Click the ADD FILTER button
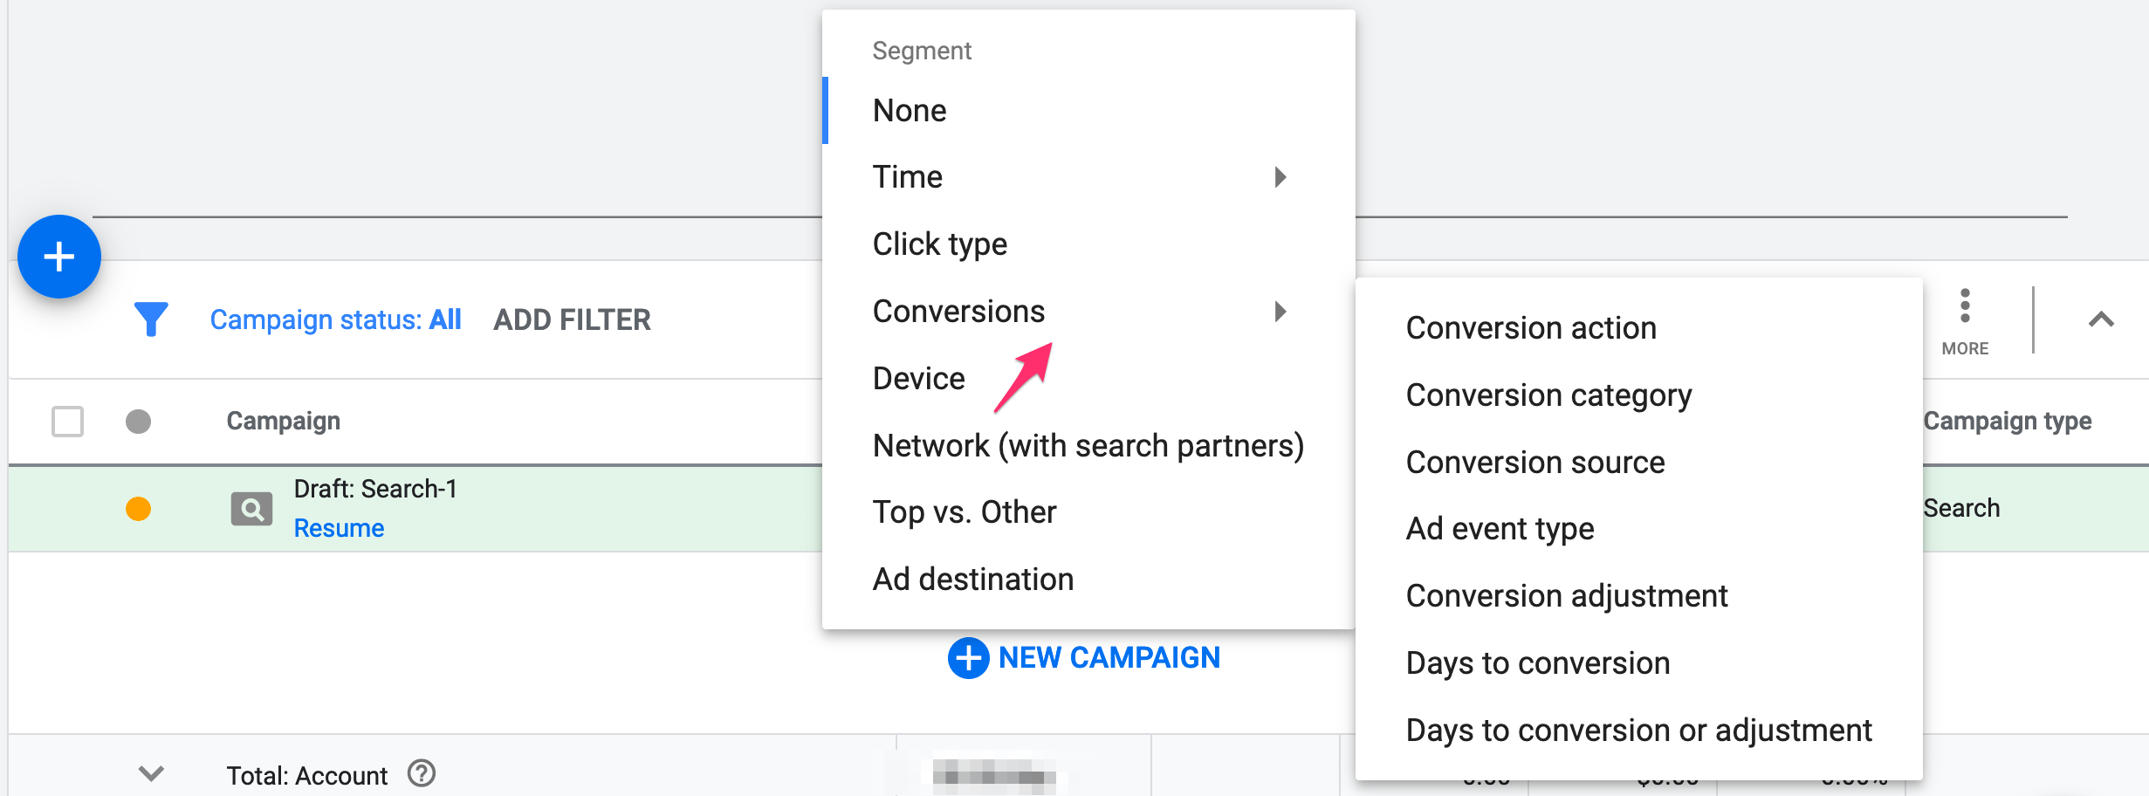 point(572,320)
